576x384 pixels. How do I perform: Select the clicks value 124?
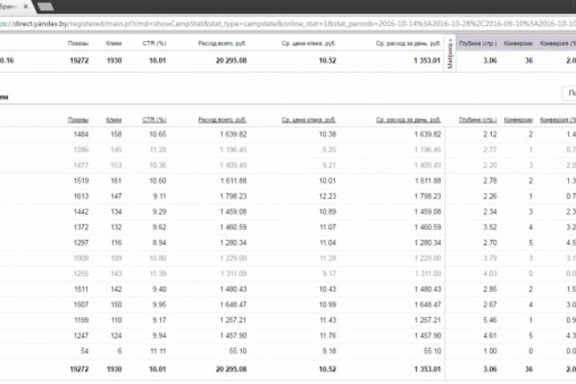click(x=116, y=335)
